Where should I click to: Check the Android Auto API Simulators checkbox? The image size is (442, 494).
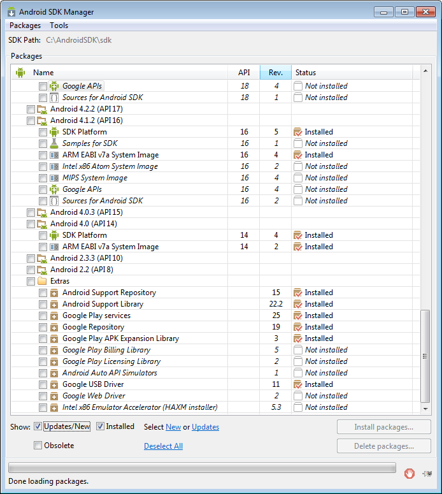click(x=43, y=374)
